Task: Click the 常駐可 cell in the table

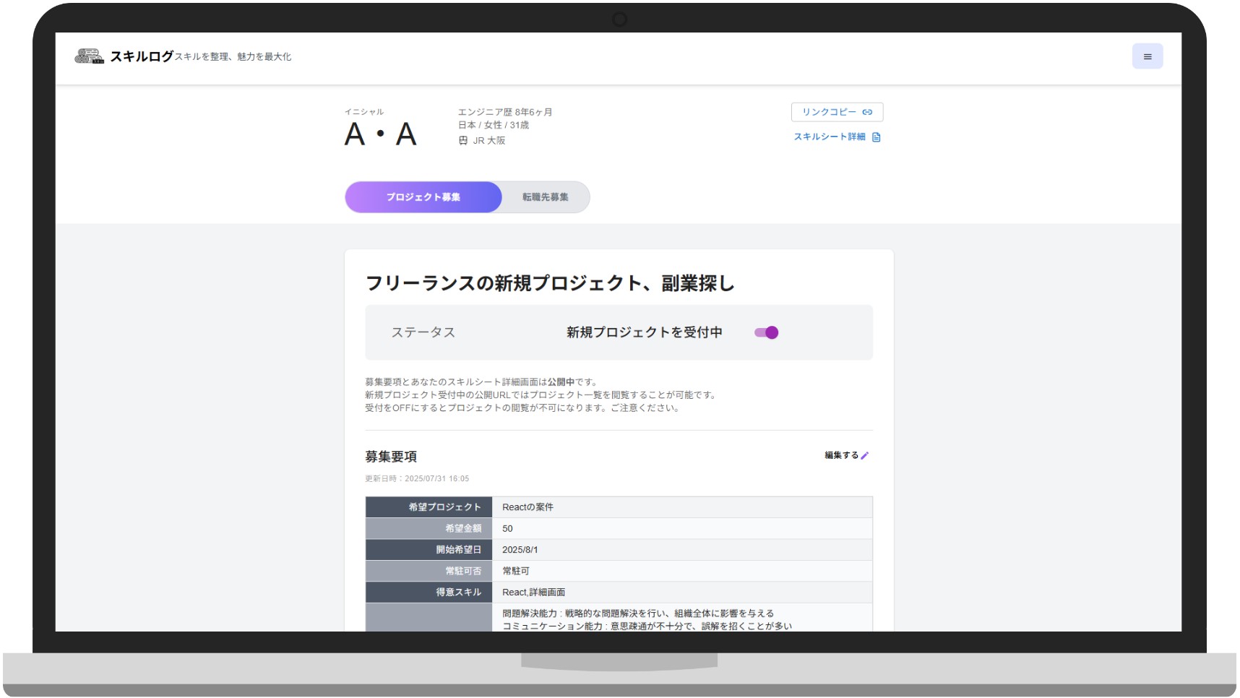Action: (514, 570)
